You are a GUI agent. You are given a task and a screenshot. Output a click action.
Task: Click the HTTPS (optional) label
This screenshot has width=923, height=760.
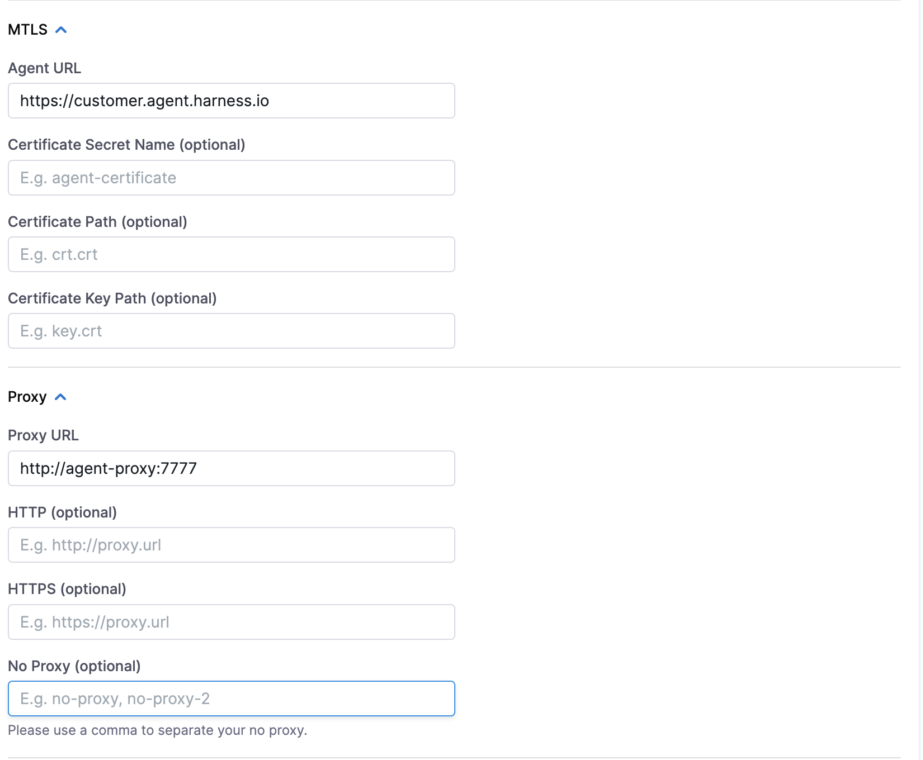67,589
